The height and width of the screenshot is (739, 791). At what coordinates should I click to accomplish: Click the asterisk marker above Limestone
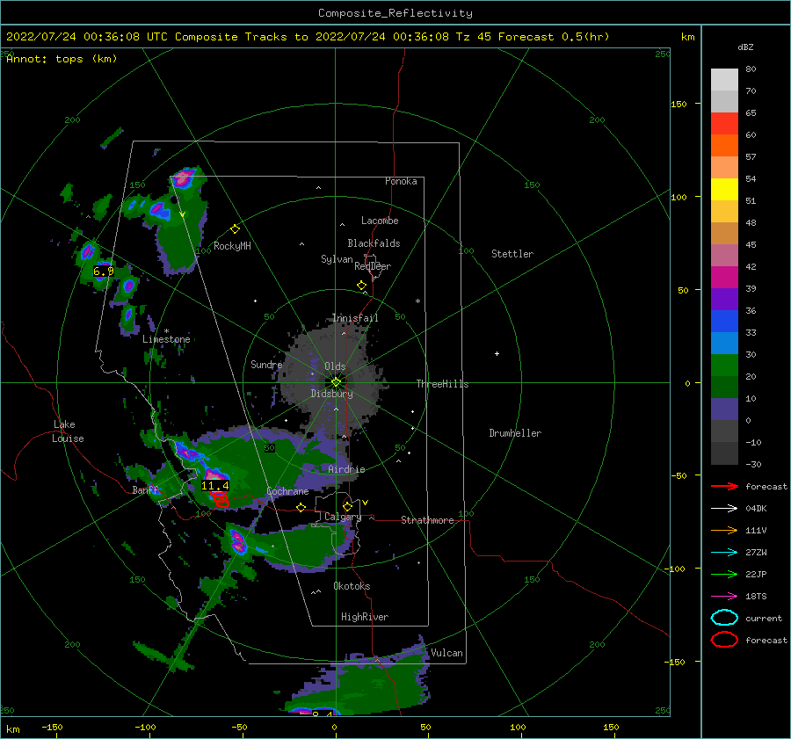point(166,331)
